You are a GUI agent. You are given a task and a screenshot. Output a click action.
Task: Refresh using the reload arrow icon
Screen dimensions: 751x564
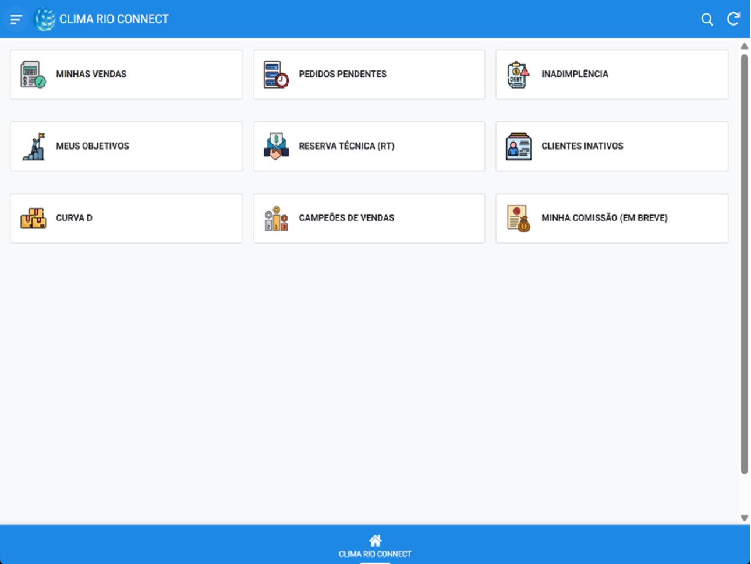(x=734, y=19)
